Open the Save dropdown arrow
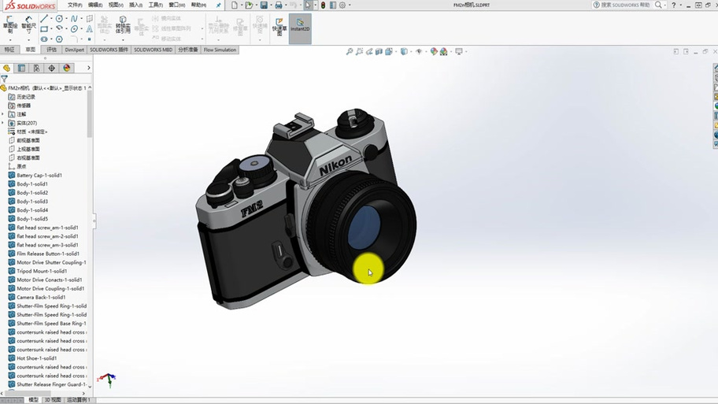Screen dimensions: 718x404 [x=271, y=5]
